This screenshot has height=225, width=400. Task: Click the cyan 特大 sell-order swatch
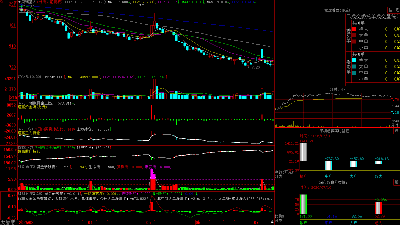pos(354,60)
